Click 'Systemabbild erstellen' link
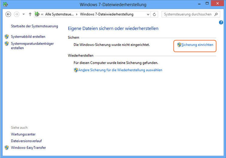The height and width of the screenshot is (158, 226). [28, 36]
